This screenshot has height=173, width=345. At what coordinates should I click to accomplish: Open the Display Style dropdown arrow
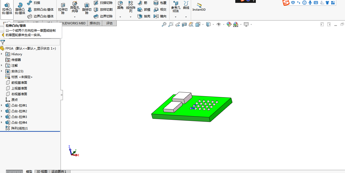pyautogui.click(x=213, y=25)
